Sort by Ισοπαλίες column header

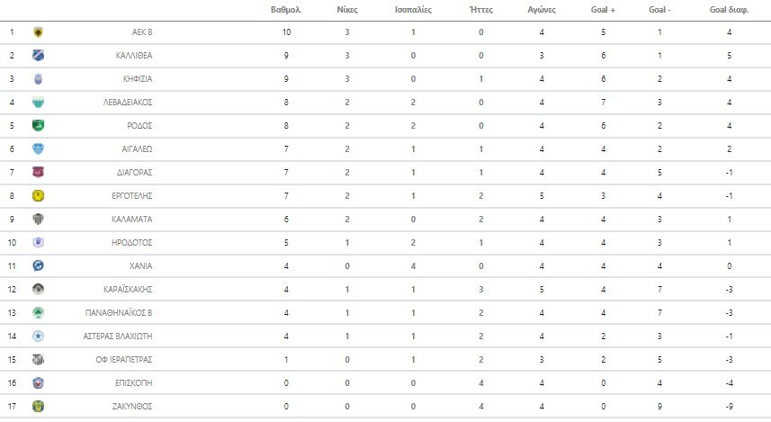[413, 11]
